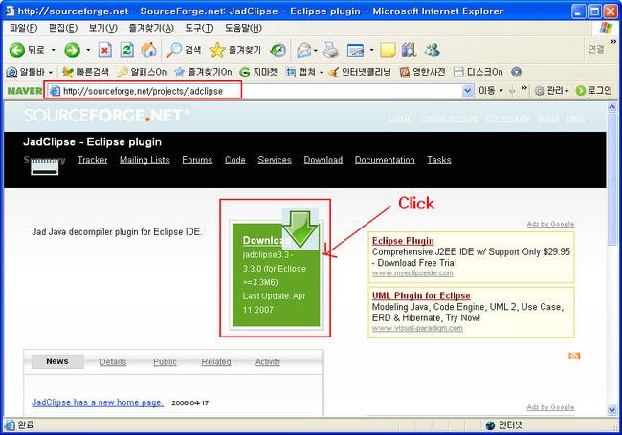622x435 pixels.
Task: Click the 관리 gear button
Action: (551, 91)
